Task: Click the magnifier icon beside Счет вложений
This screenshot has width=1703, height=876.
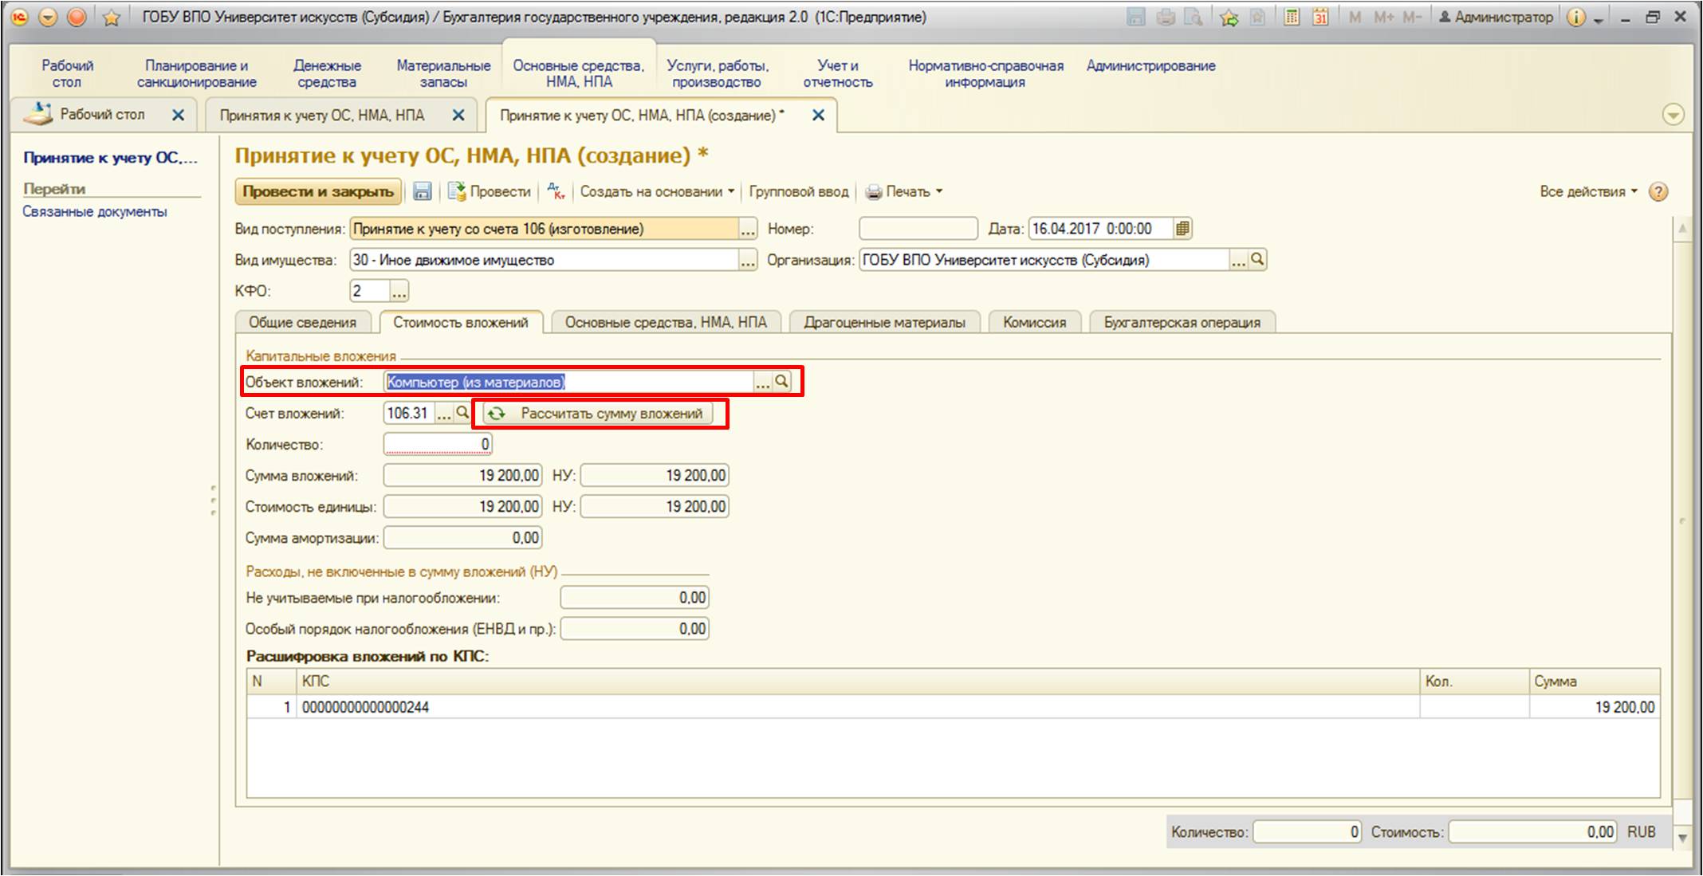Action: point(462,413)
